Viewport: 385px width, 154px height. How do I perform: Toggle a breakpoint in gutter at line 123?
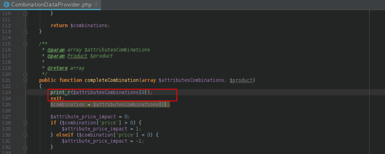pyautogui.click(x=17, y=92)
